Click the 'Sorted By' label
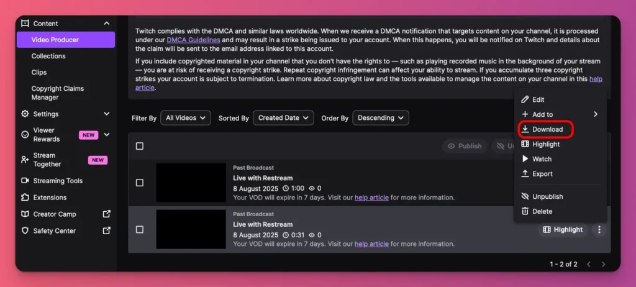Image resolution: width=636 pixels, height=287 pixels. click(x=234, y=118)
